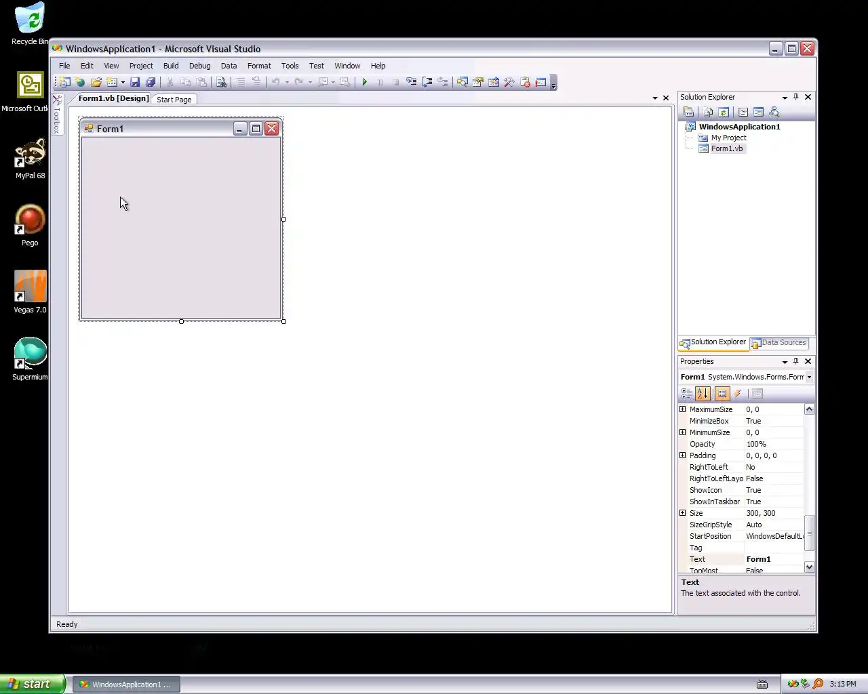Open the Data menu

(229, 66)
